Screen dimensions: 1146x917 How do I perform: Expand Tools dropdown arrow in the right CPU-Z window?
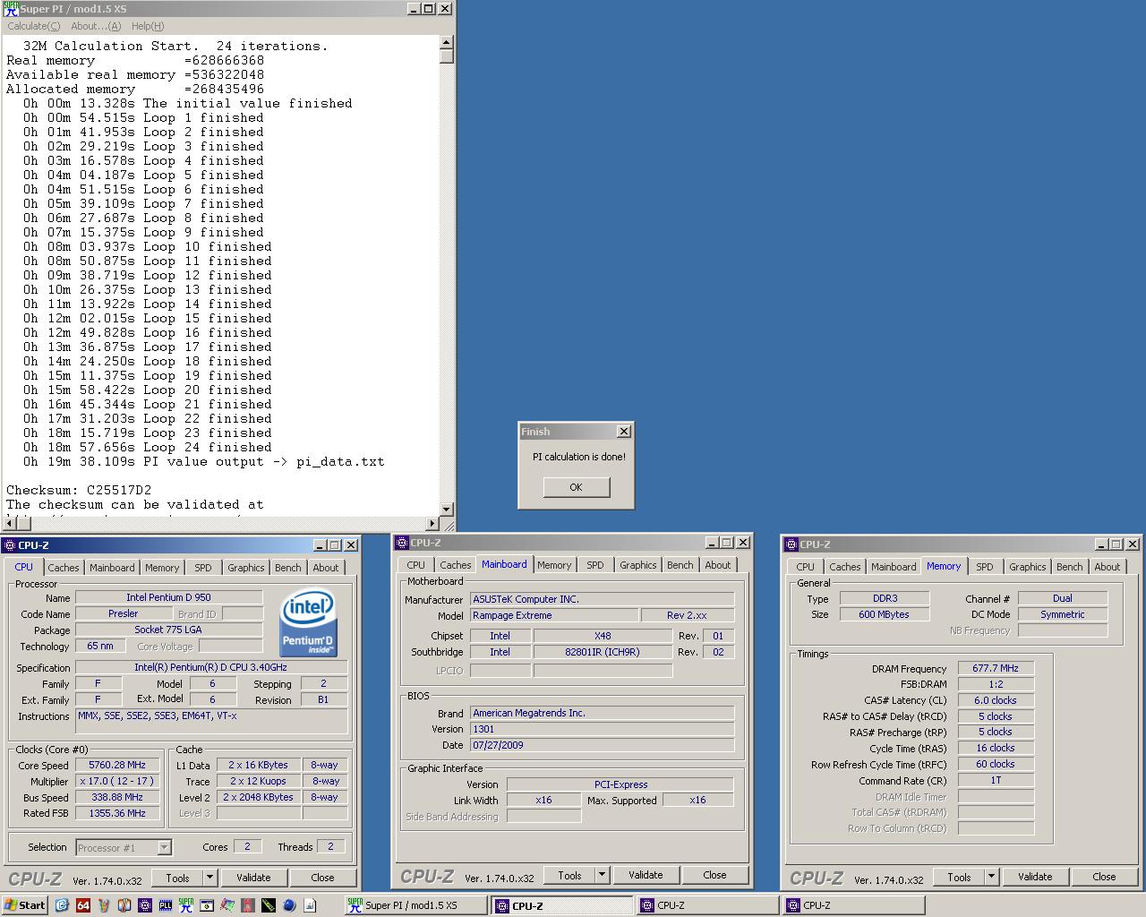pyautogui.click(x=991, y=877)
